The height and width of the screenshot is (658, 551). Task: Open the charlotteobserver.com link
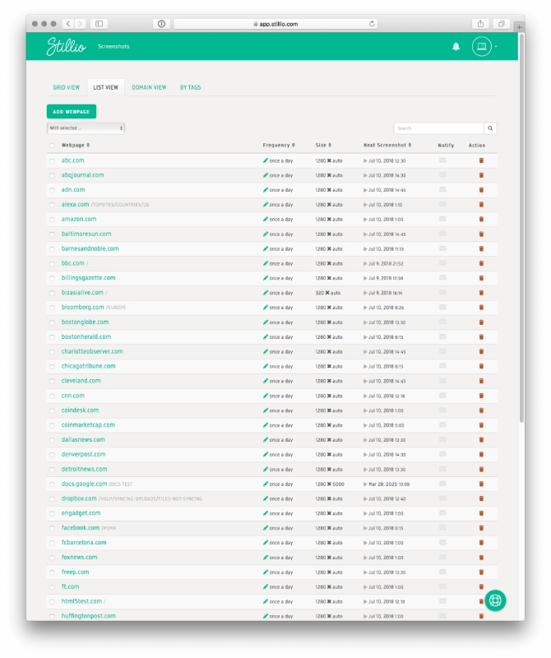click(x=92, y=351)
